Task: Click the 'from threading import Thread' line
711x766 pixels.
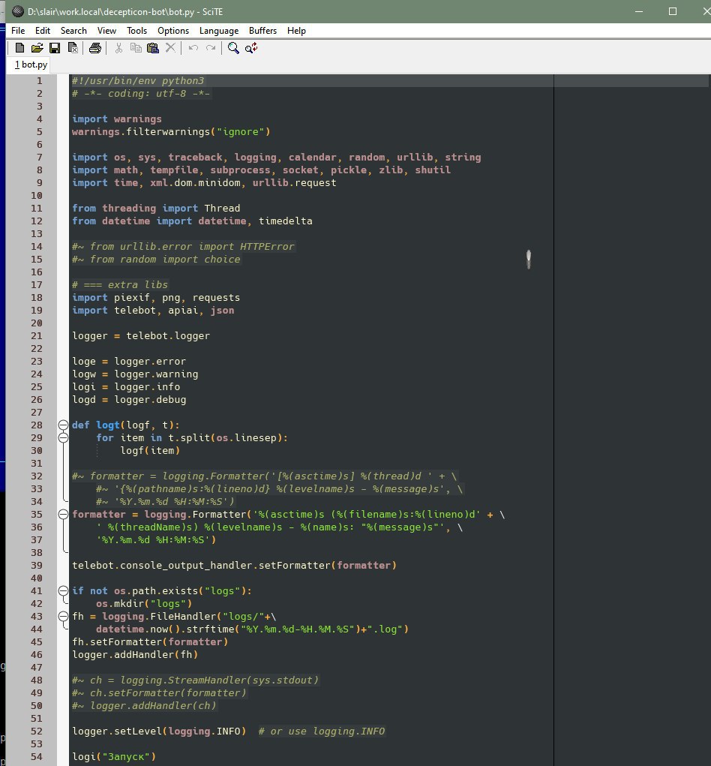Action: pyautogui.click(x=156, y=209)
